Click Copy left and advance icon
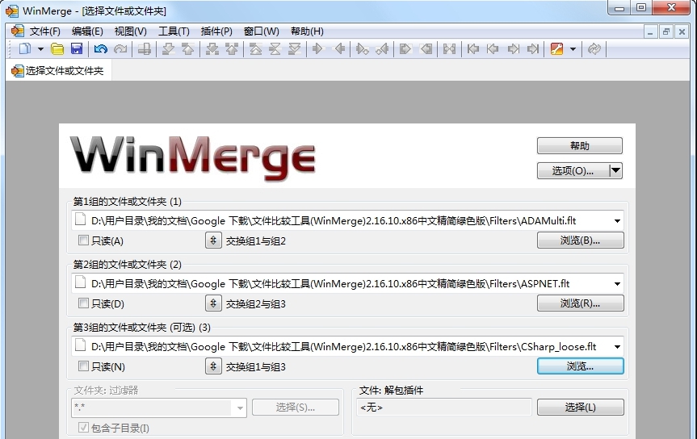 tap(382, 49)
